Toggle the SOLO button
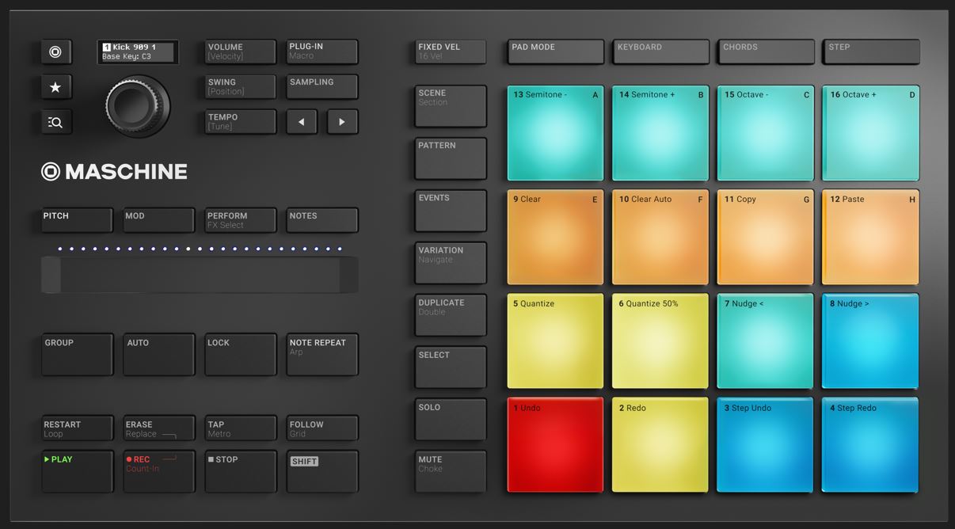955x529 pixels. [x=451, y=420]
